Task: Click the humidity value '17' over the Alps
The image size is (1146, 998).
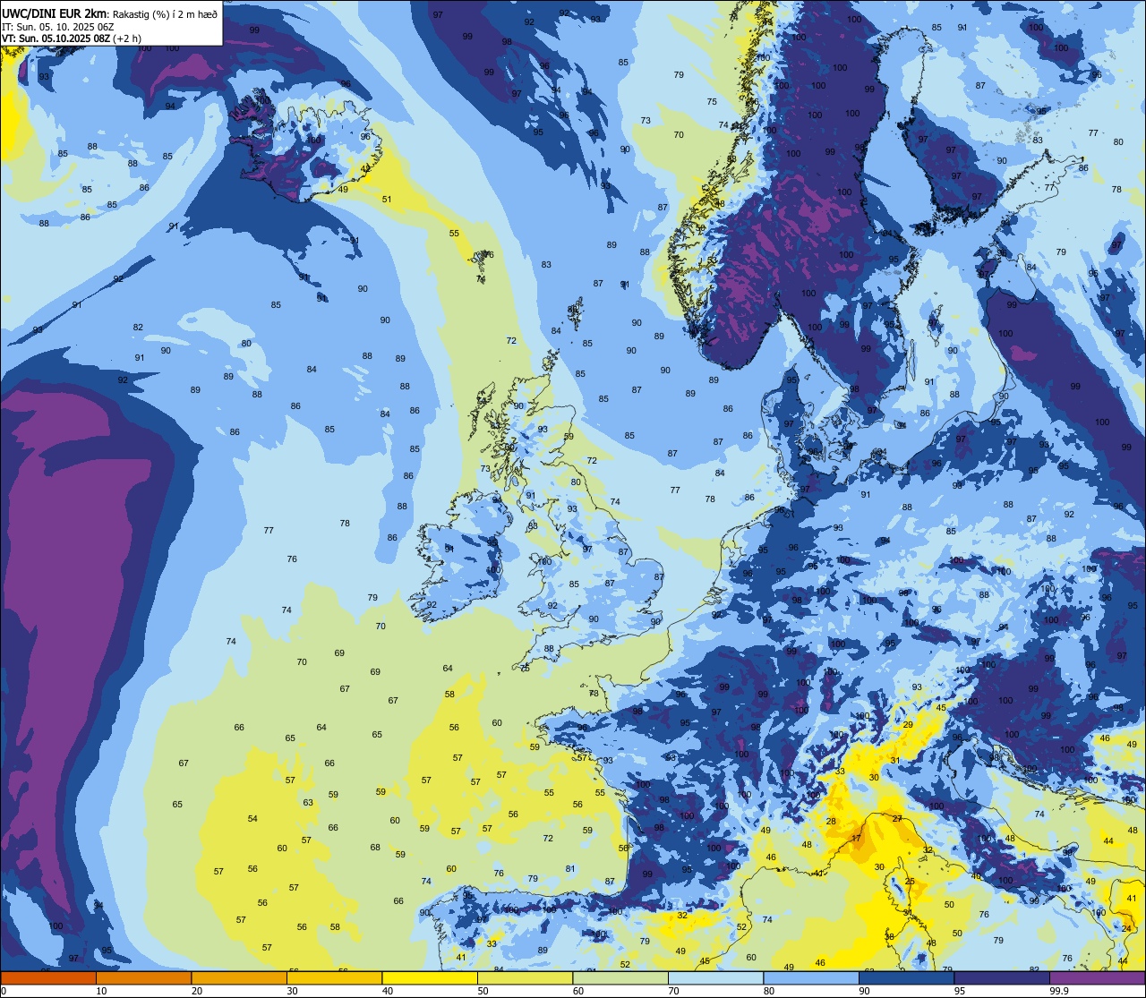Action: pos(857,839)
